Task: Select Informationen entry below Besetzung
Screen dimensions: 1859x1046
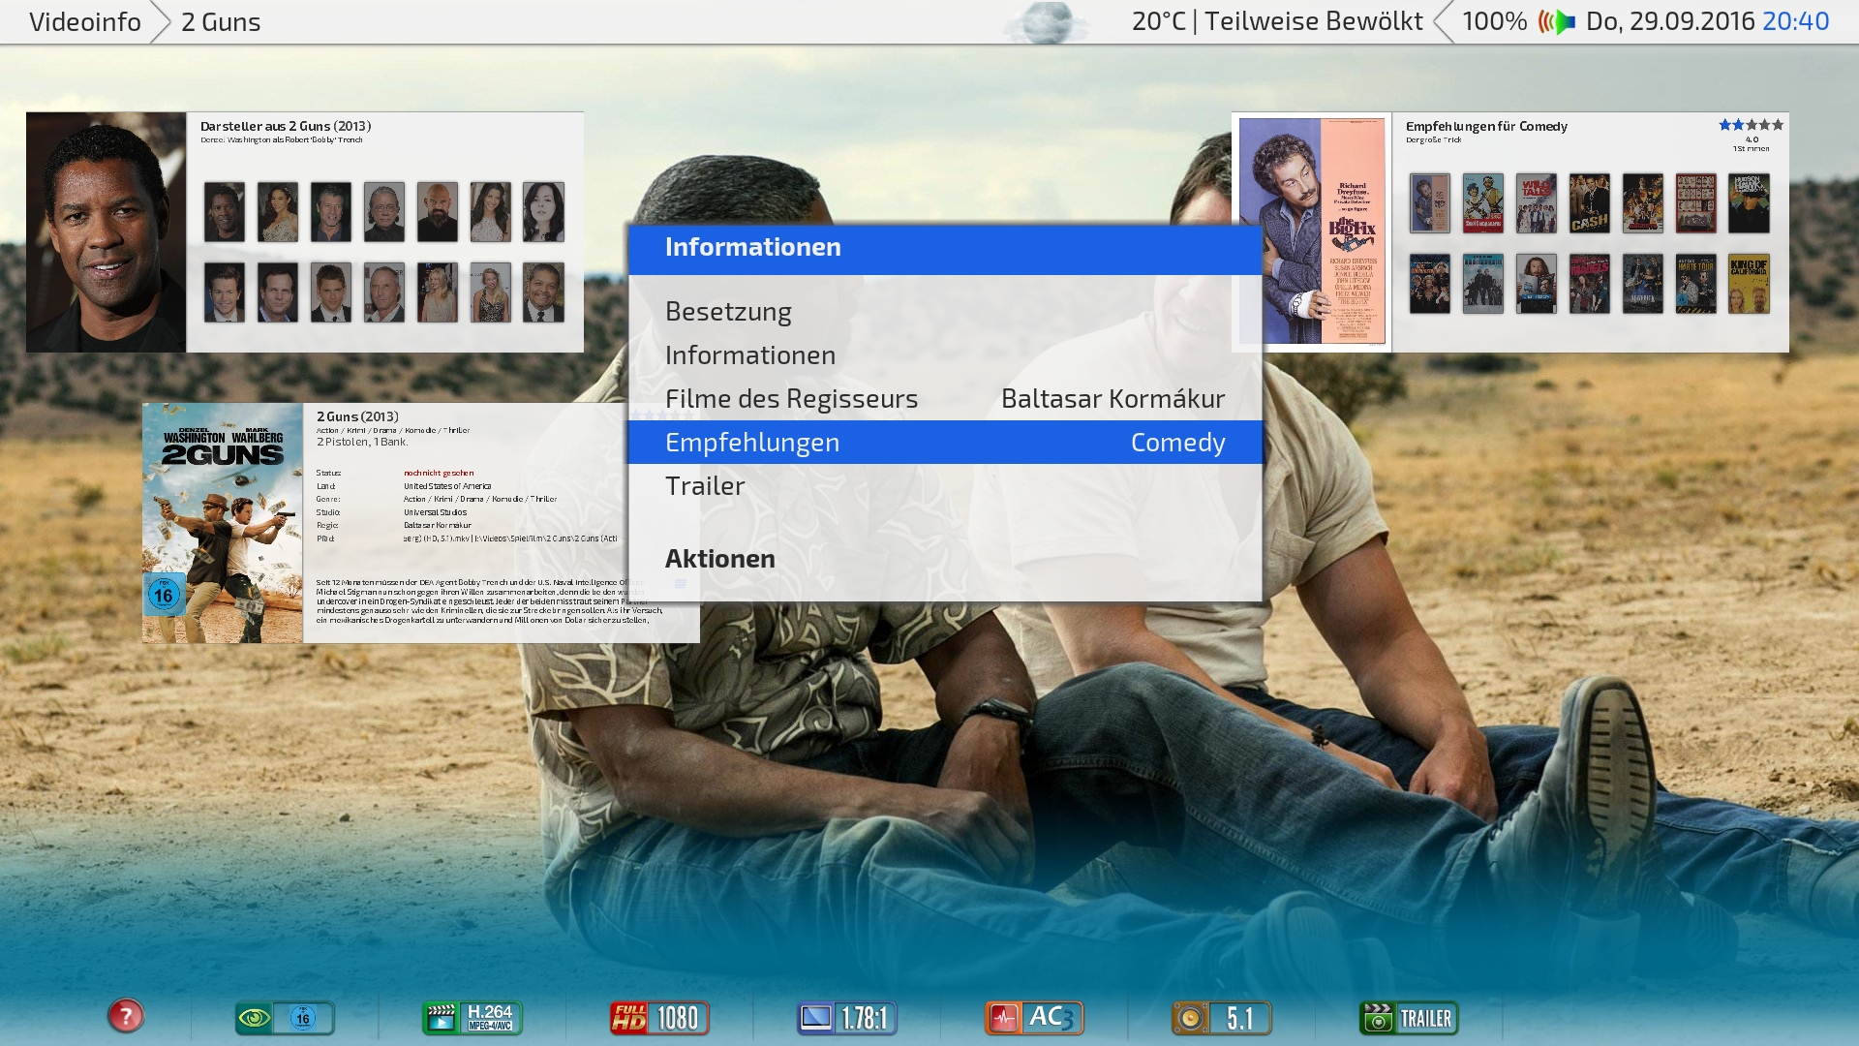Action: pyautogui.click(x=945, y=355)
